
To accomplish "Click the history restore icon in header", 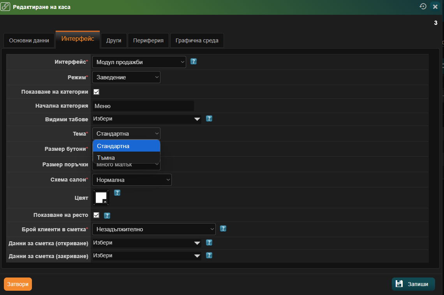I will point(423,6).
